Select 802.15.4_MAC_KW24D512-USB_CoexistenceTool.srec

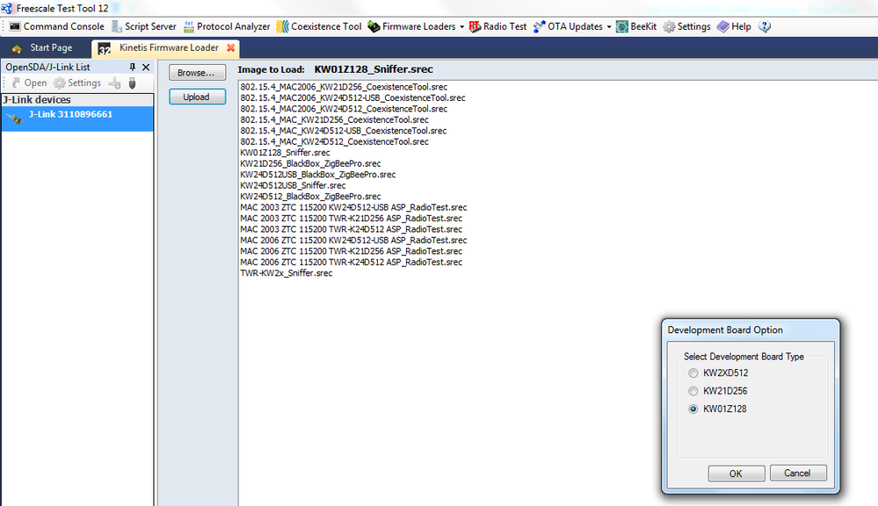tap(344, 130)
